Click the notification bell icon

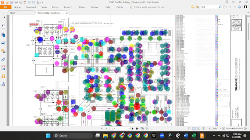point(240,7)
